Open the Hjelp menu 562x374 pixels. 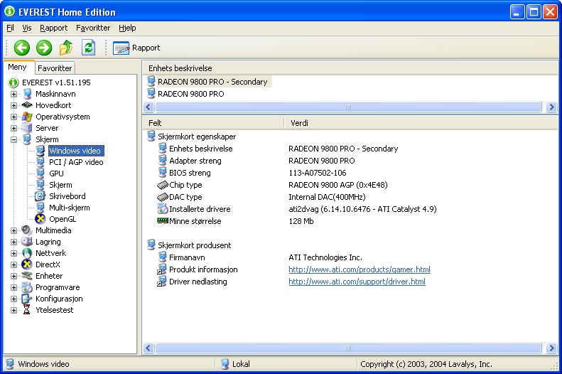[127, 28]
